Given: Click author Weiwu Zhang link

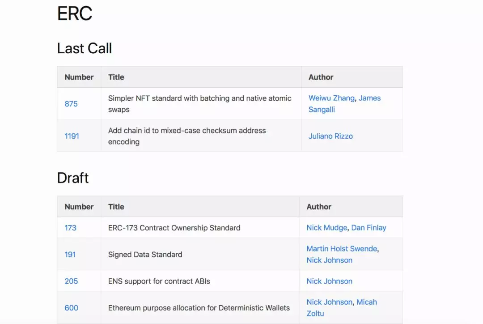Looking at the screenshot, I should coord(331,98).
